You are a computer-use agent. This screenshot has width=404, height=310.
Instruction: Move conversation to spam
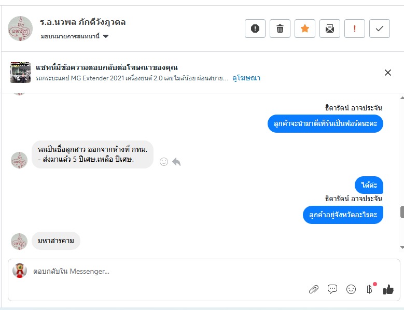(x=255, y=29)
